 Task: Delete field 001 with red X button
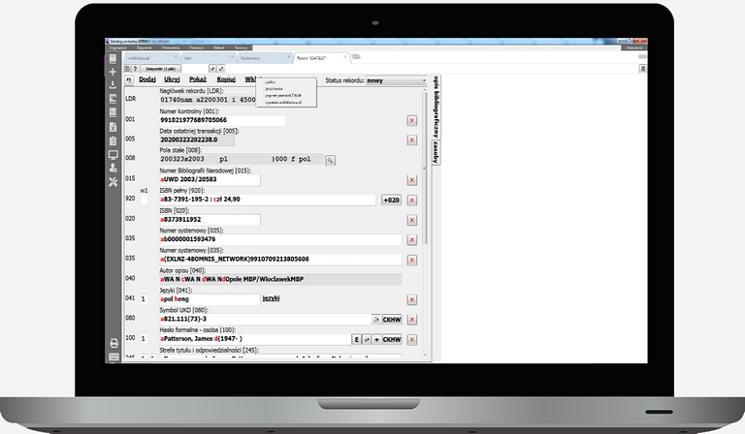(411, 120)
